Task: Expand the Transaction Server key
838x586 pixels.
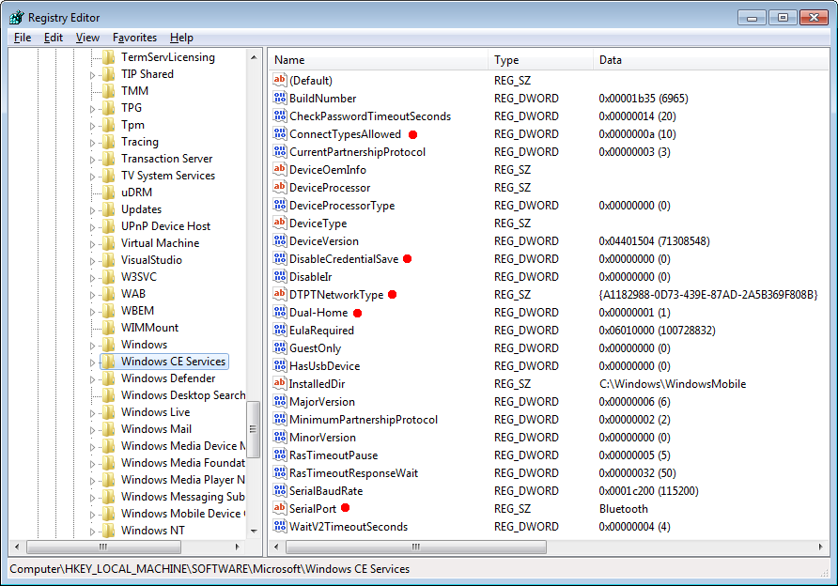Action: (92, 160)
